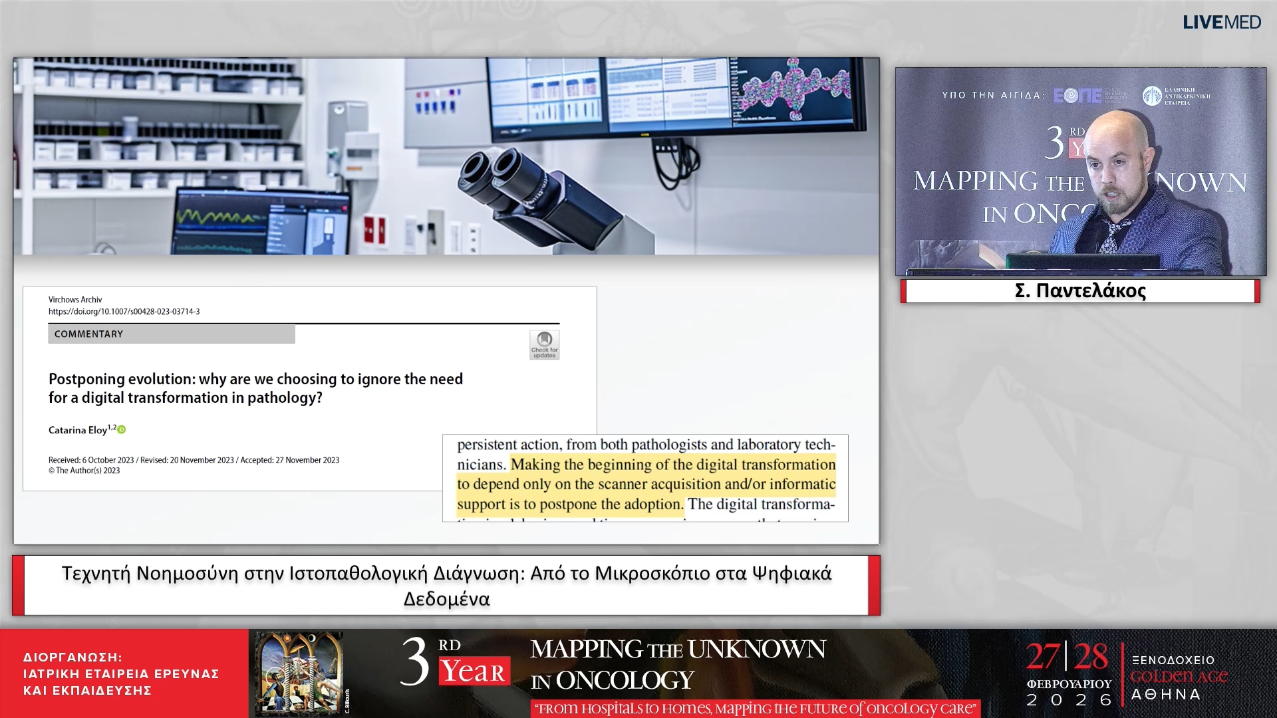This screenshot has width=1277, height=718.
Task: Click the Hellenic Anticancer Society round emblem
Action: coord(1152,96)
